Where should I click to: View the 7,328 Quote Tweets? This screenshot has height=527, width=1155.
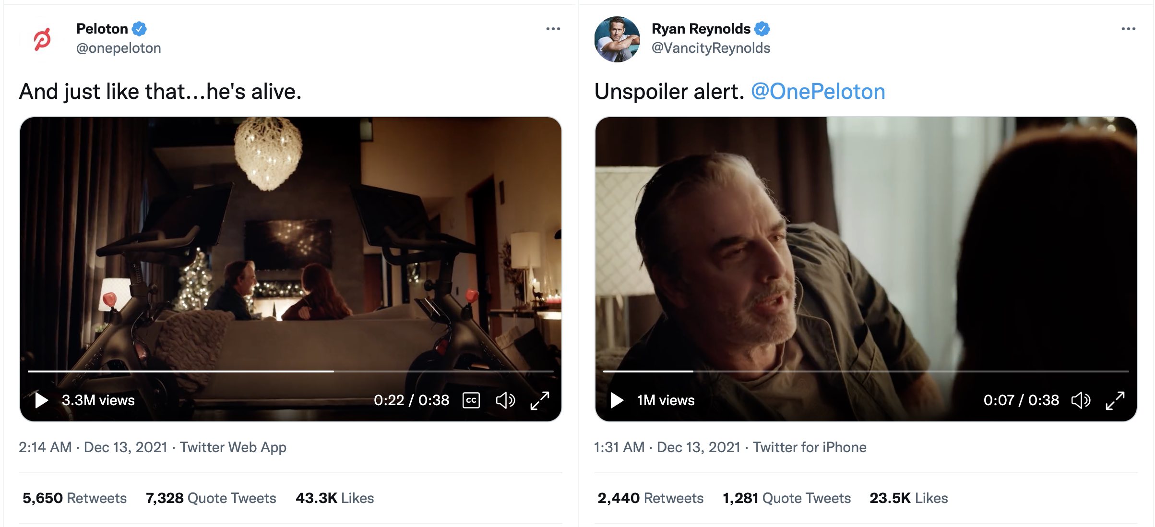(x=211, y=498)
